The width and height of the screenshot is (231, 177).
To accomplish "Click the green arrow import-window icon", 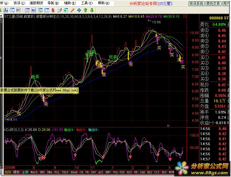I will click(x=66, y=10).
